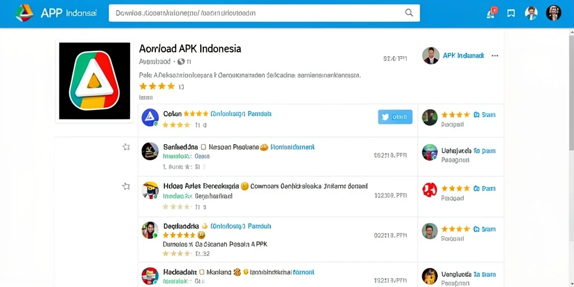Click the Uahajueda sidebar avatar

coord(430,152)
